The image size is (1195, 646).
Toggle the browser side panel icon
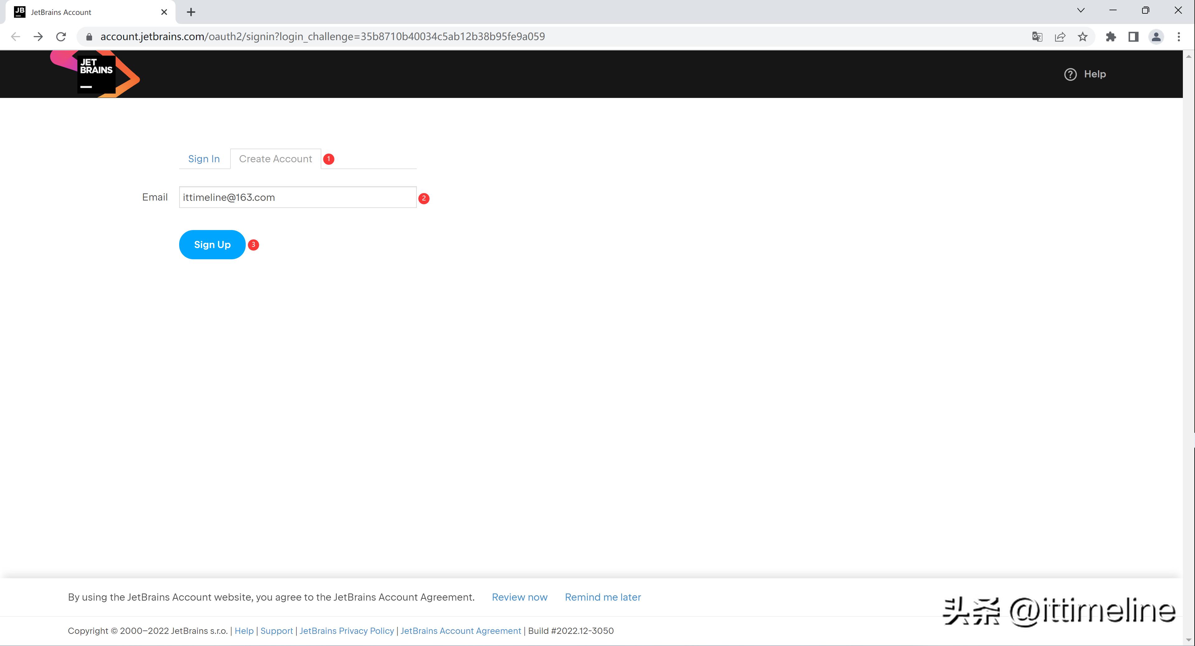(x=1133, y=37)
